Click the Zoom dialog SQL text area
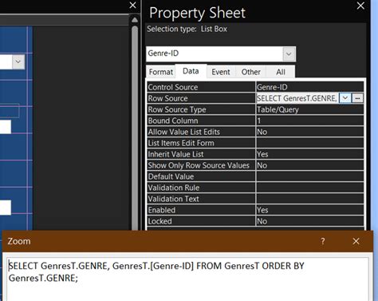Screen dimensions: 378x301 point(187,279)
